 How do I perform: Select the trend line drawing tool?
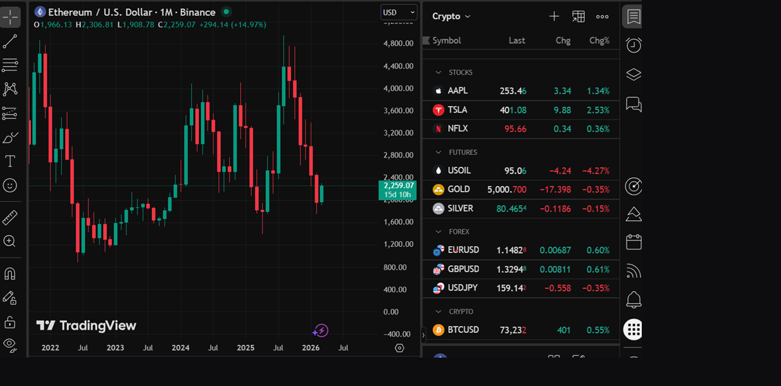pyautogui.click(x=10, y=41)
